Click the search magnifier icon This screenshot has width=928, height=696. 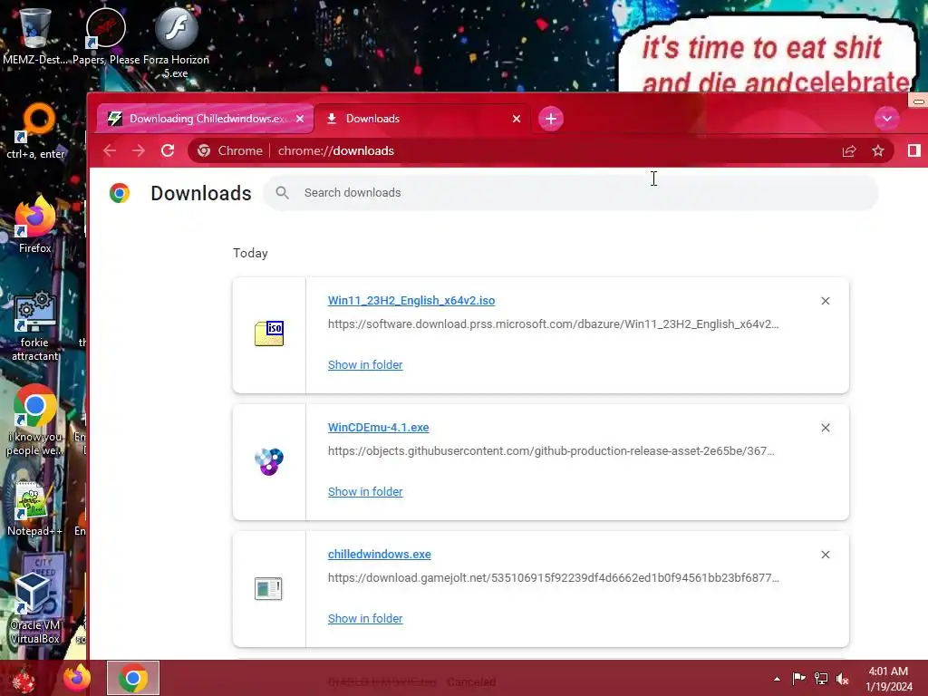(283, 193)
